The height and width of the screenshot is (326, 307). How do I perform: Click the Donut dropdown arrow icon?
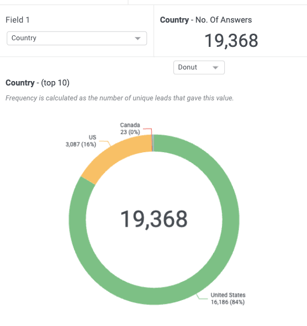point(215,67)
